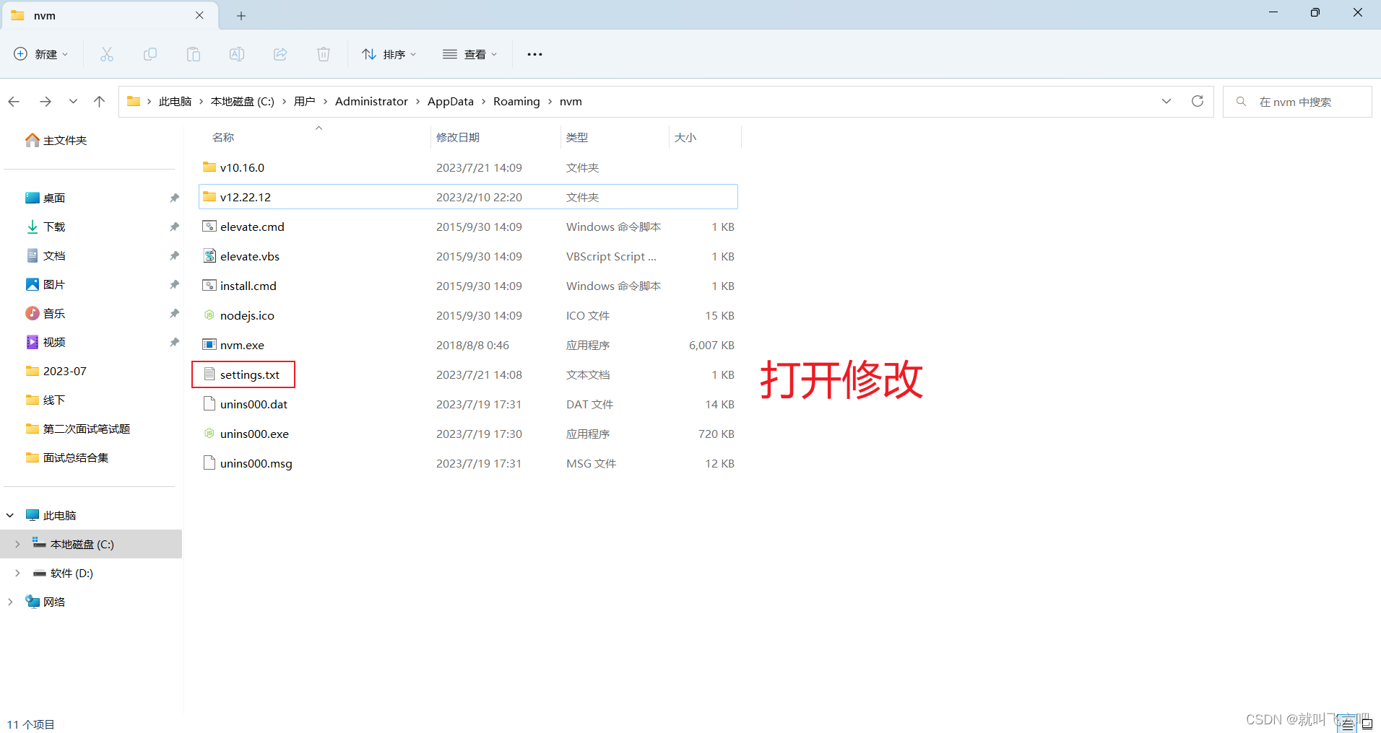Open 音乐 in the sidebar

(x=45, y=313)
